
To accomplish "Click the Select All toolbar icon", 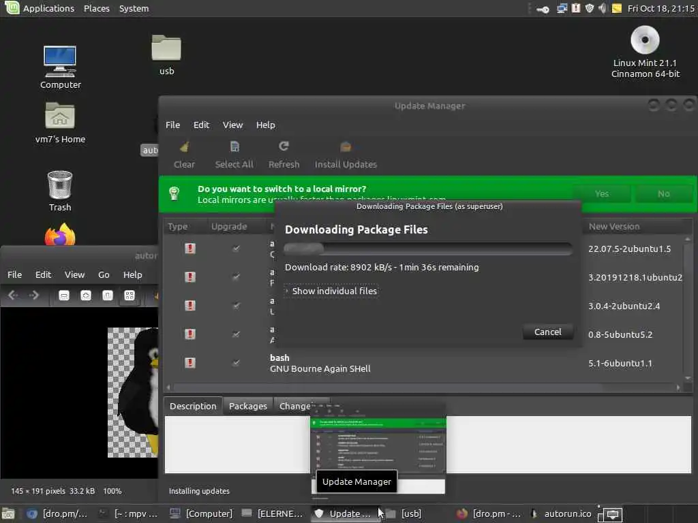I will (234, 146).
